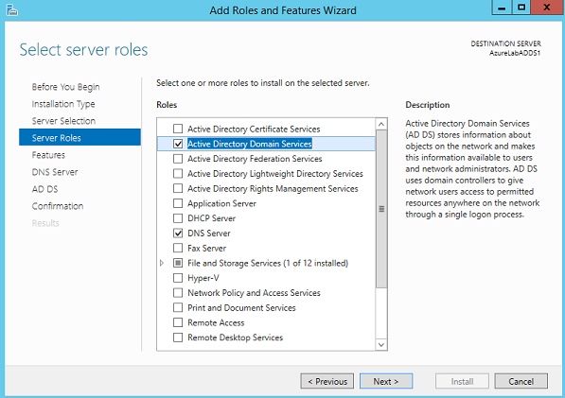Click the roles list down scroll arrow
The height and width of the screenshot is (398, 565).
381,344
